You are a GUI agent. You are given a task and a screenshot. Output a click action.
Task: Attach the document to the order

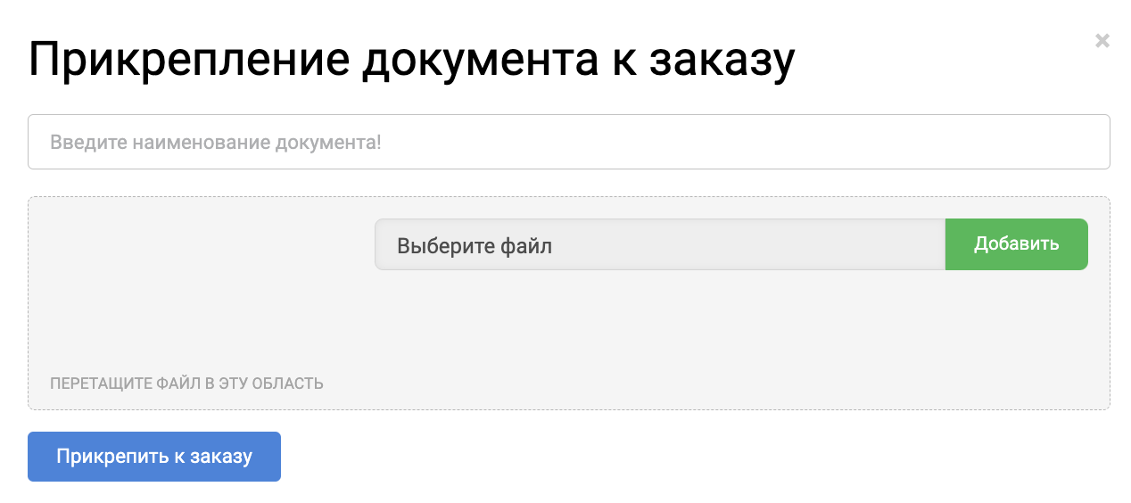point(154,457)
